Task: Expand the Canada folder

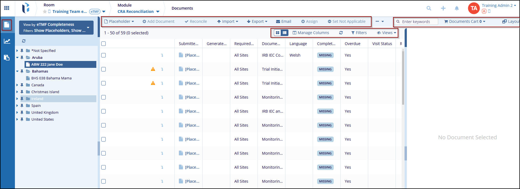Action: (17, 85)
